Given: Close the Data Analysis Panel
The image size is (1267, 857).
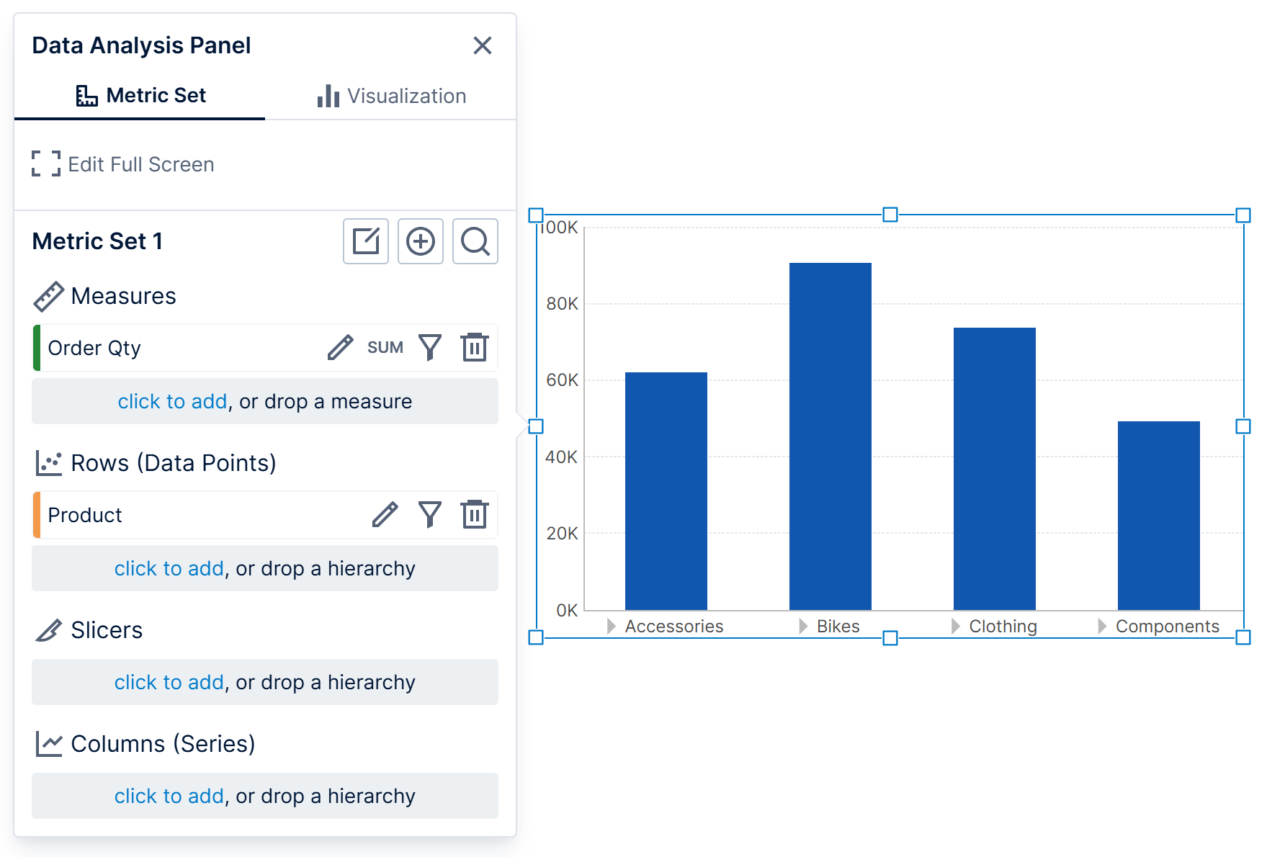Looking at the screenshot, I should (483, 45).
